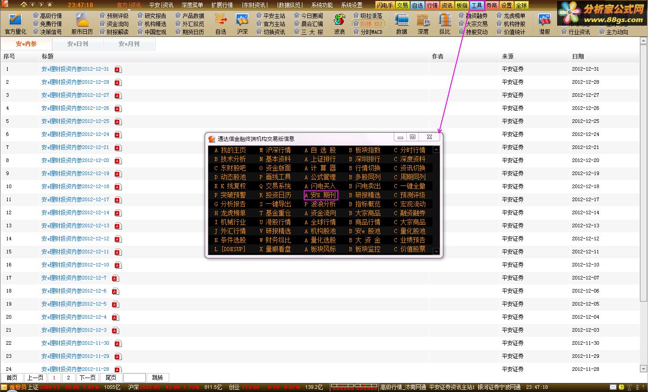648x392 pixels.
Task: Click the 券商 shortcut button
Action: [x=491, y=5]
